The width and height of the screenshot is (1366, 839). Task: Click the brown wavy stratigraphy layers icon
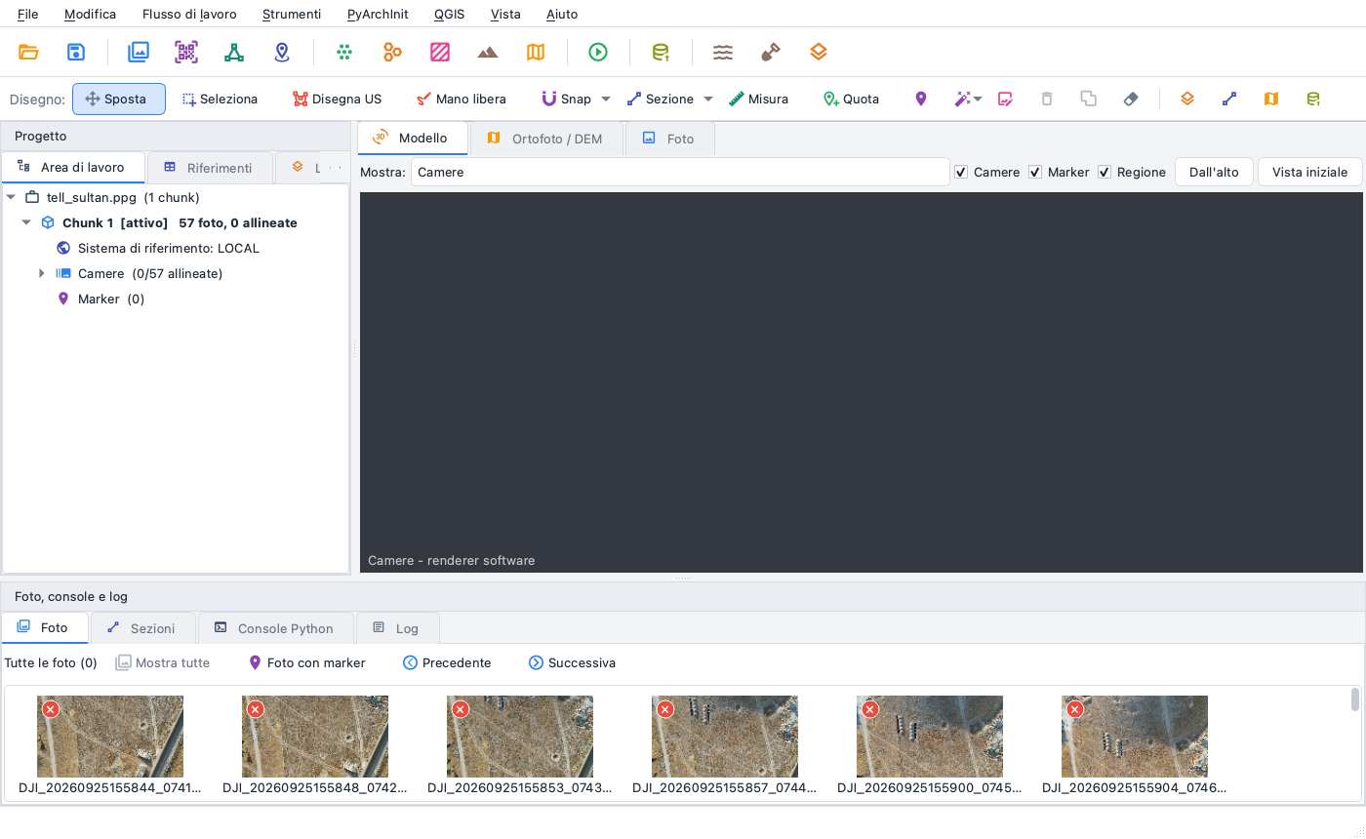[723, 53]
